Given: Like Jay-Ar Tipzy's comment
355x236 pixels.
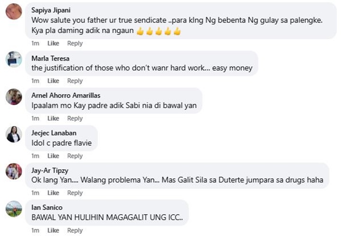Looking at the screenshot, I should tap(53, 193).
